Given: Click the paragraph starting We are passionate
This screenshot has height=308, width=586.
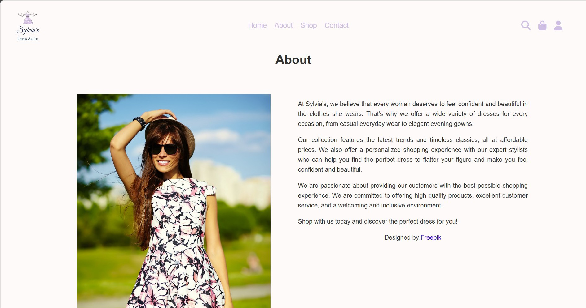Looking at the screenshot, I should pyautogui.click(x=413, y=195).
